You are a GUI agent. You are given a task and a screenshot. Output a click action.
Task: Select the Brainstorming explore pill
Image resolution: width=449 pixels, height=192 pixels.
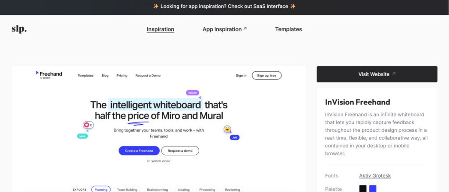(157, 189)
